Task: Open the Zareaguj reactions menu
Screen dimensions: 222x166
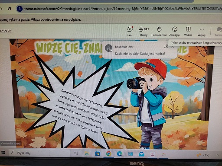Action: tap(174, 31)
